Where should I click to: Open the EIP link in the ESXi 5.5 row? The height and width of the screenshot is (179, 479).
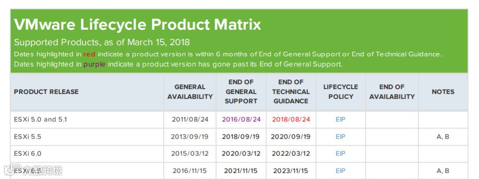(x=340, y=136)
